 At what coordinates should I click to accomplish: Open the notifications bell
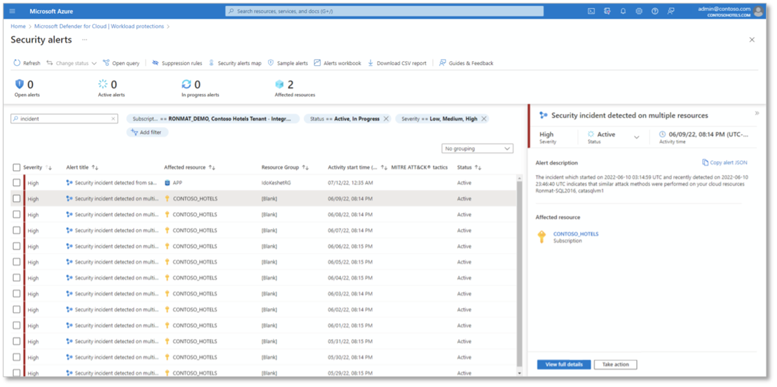click(623, 12)
